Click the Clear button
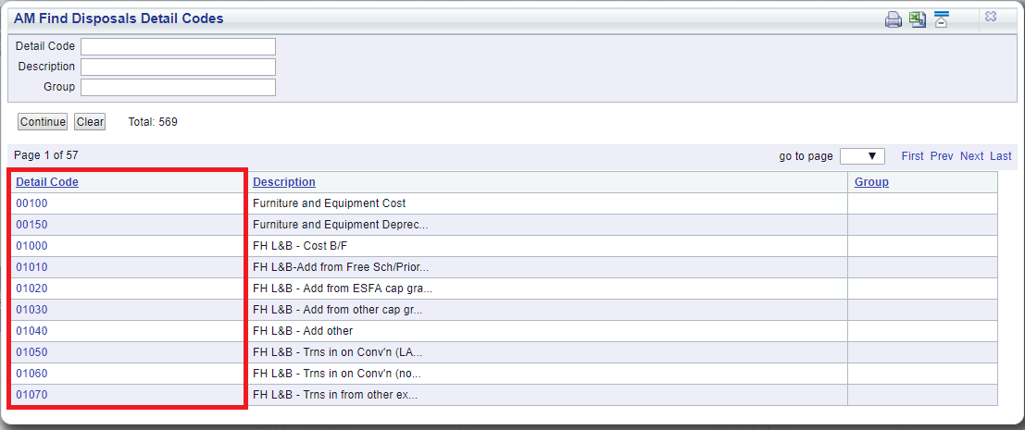Screen dimensions: 1025x430 pyautogui.click(x=90, y=121)
